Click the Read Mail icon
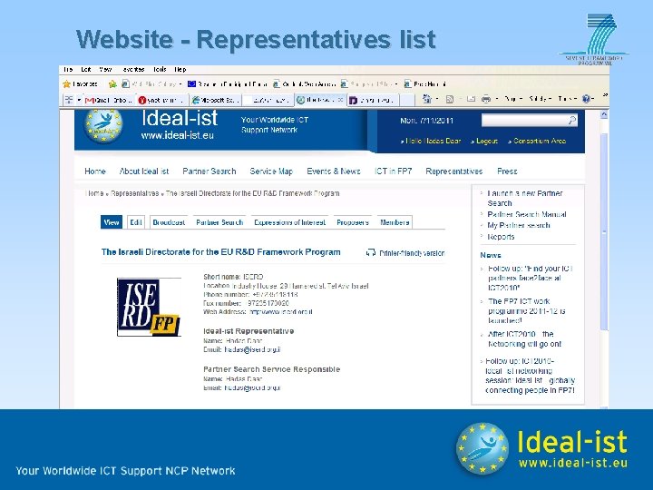The height and width of the screenshot is (490, 653). 471,99
